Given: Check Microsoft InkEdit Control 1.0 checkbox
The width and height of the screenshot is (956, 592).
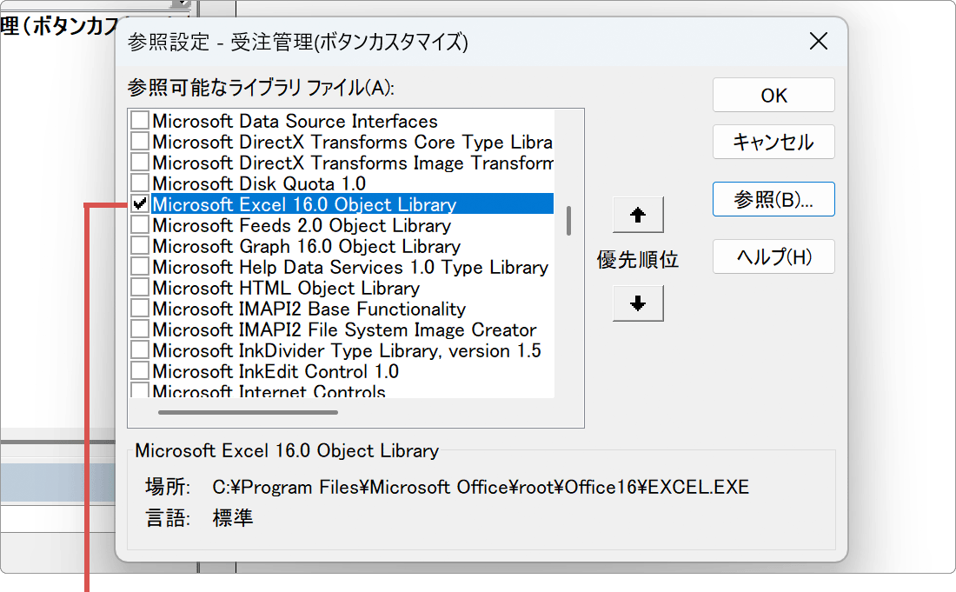Looking at the screenshot, I should click(x=139, y=371).
